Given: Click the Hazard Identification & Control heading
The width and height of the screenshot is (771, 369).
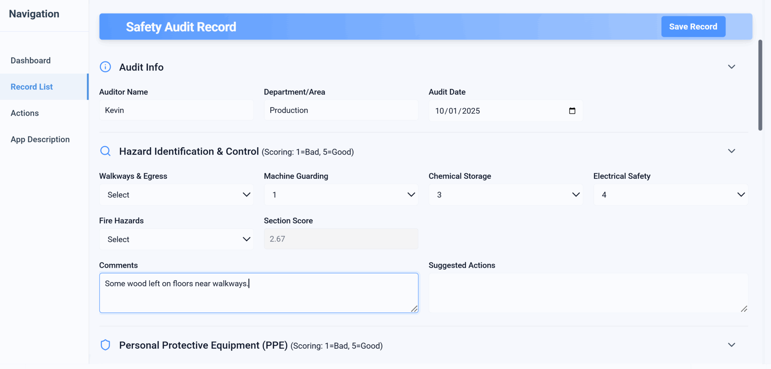Looking at the screenshot, I should [189, 151].
